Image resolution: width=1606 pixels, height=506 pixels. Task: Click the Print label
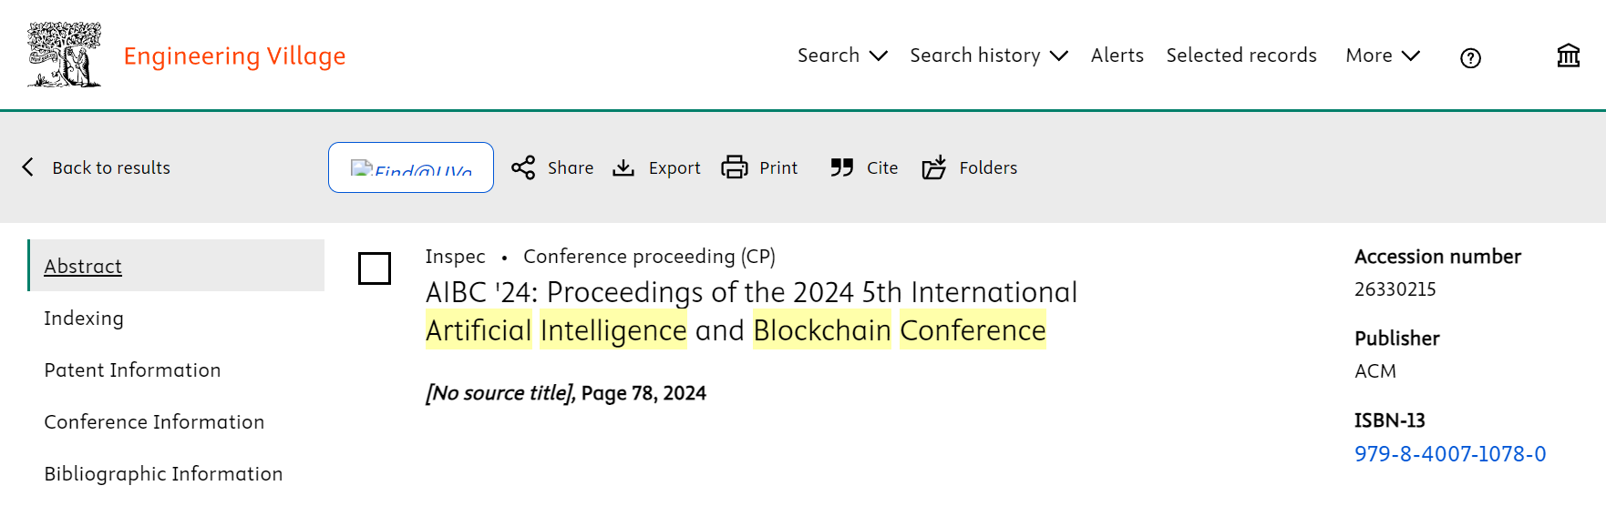point(778,167)
